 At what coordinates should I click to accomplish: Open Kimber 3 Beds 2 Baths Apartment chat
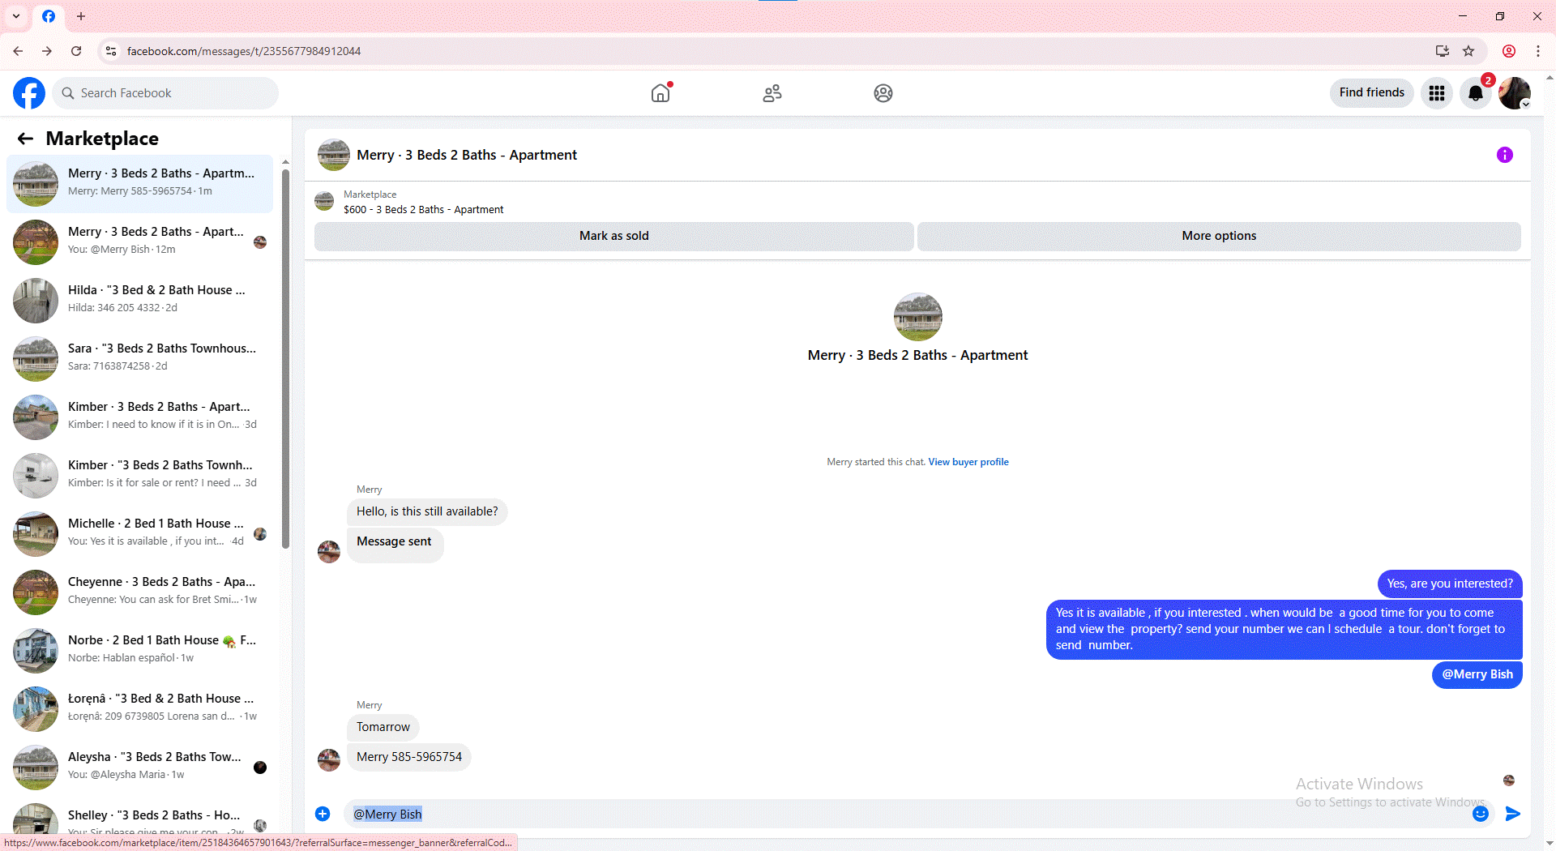[x=139, y=417]
